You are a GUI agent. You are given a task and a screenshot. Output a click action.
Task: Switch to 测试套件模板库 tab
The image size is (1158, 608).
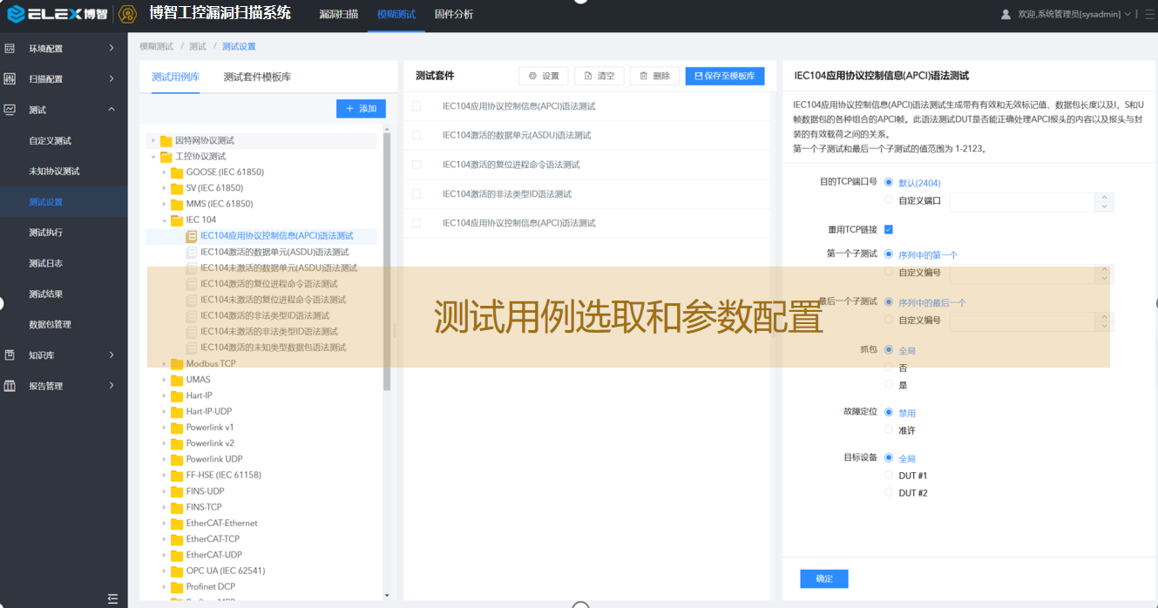[257, 77]
